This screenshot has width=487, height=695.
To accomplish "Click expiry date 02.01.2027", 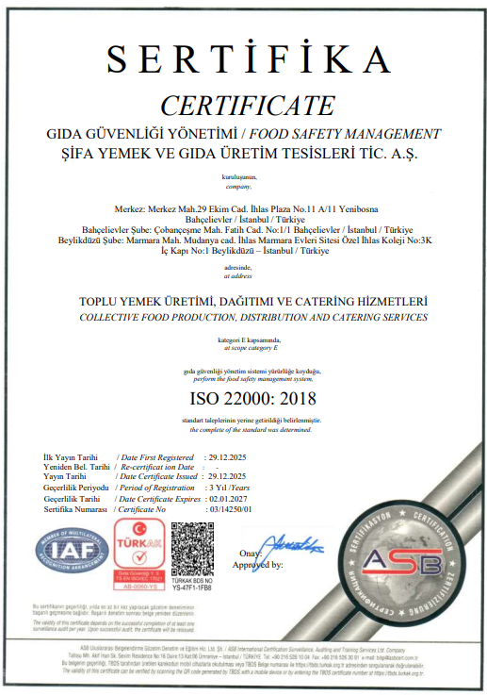I will click(228, 499).
